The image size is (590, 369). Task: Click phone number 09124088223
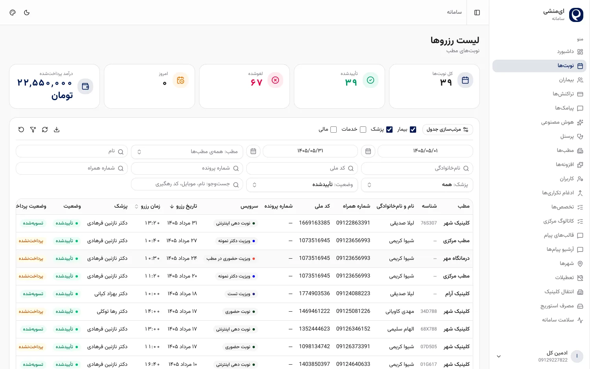point(353,294)
